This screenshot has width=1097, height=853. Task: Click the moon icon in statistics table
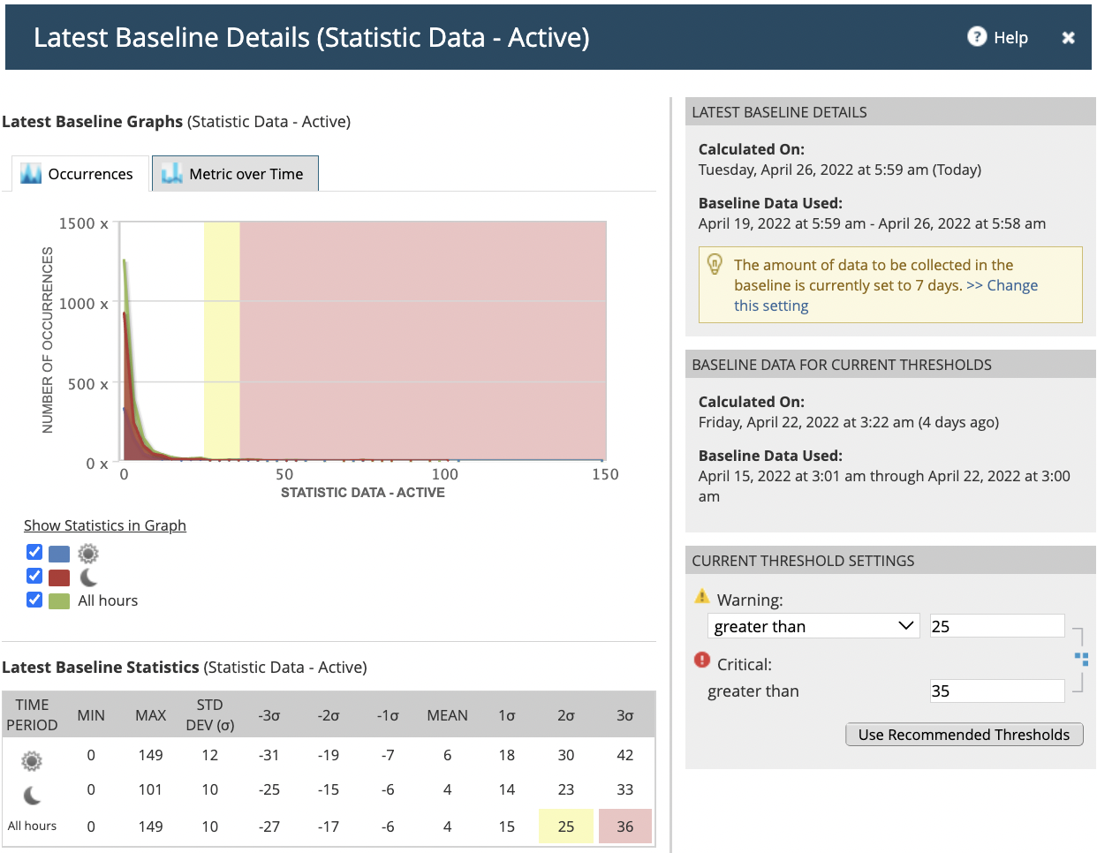click(32, 795)
